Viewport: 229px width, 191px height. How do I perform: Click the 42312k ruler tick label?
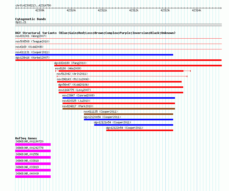click(x=134, y=10)
